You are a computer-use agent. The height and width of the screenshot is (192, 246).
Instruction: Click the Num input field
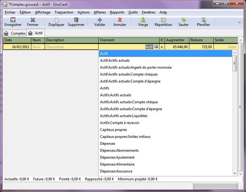pos(38,47)
